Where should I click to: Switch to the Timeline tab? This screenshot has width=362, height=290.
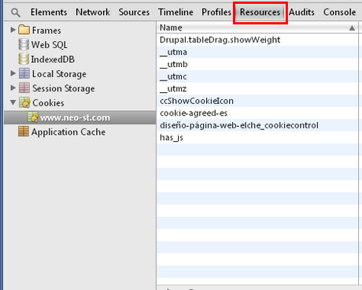point(175,12)
